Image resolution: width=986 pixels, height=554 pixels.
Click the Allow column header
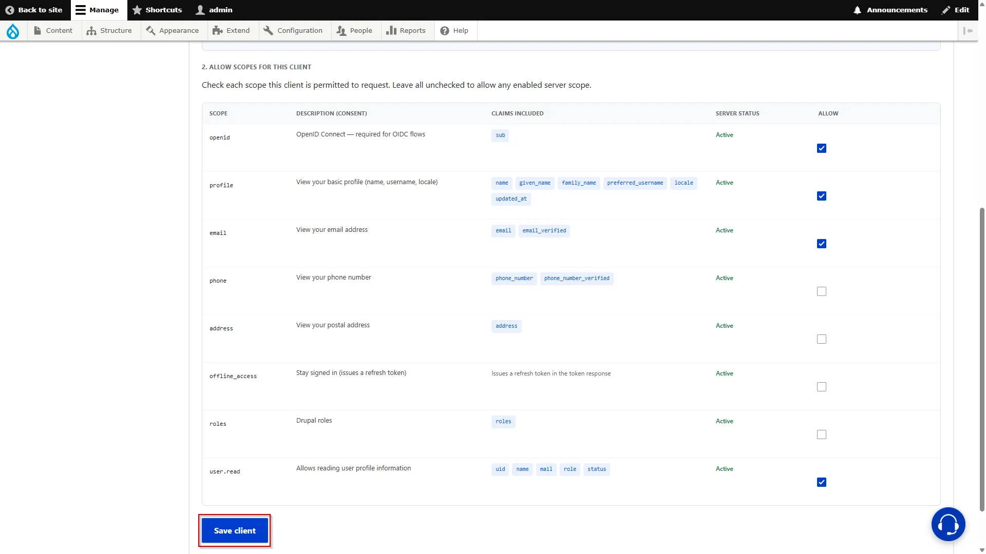828,113
